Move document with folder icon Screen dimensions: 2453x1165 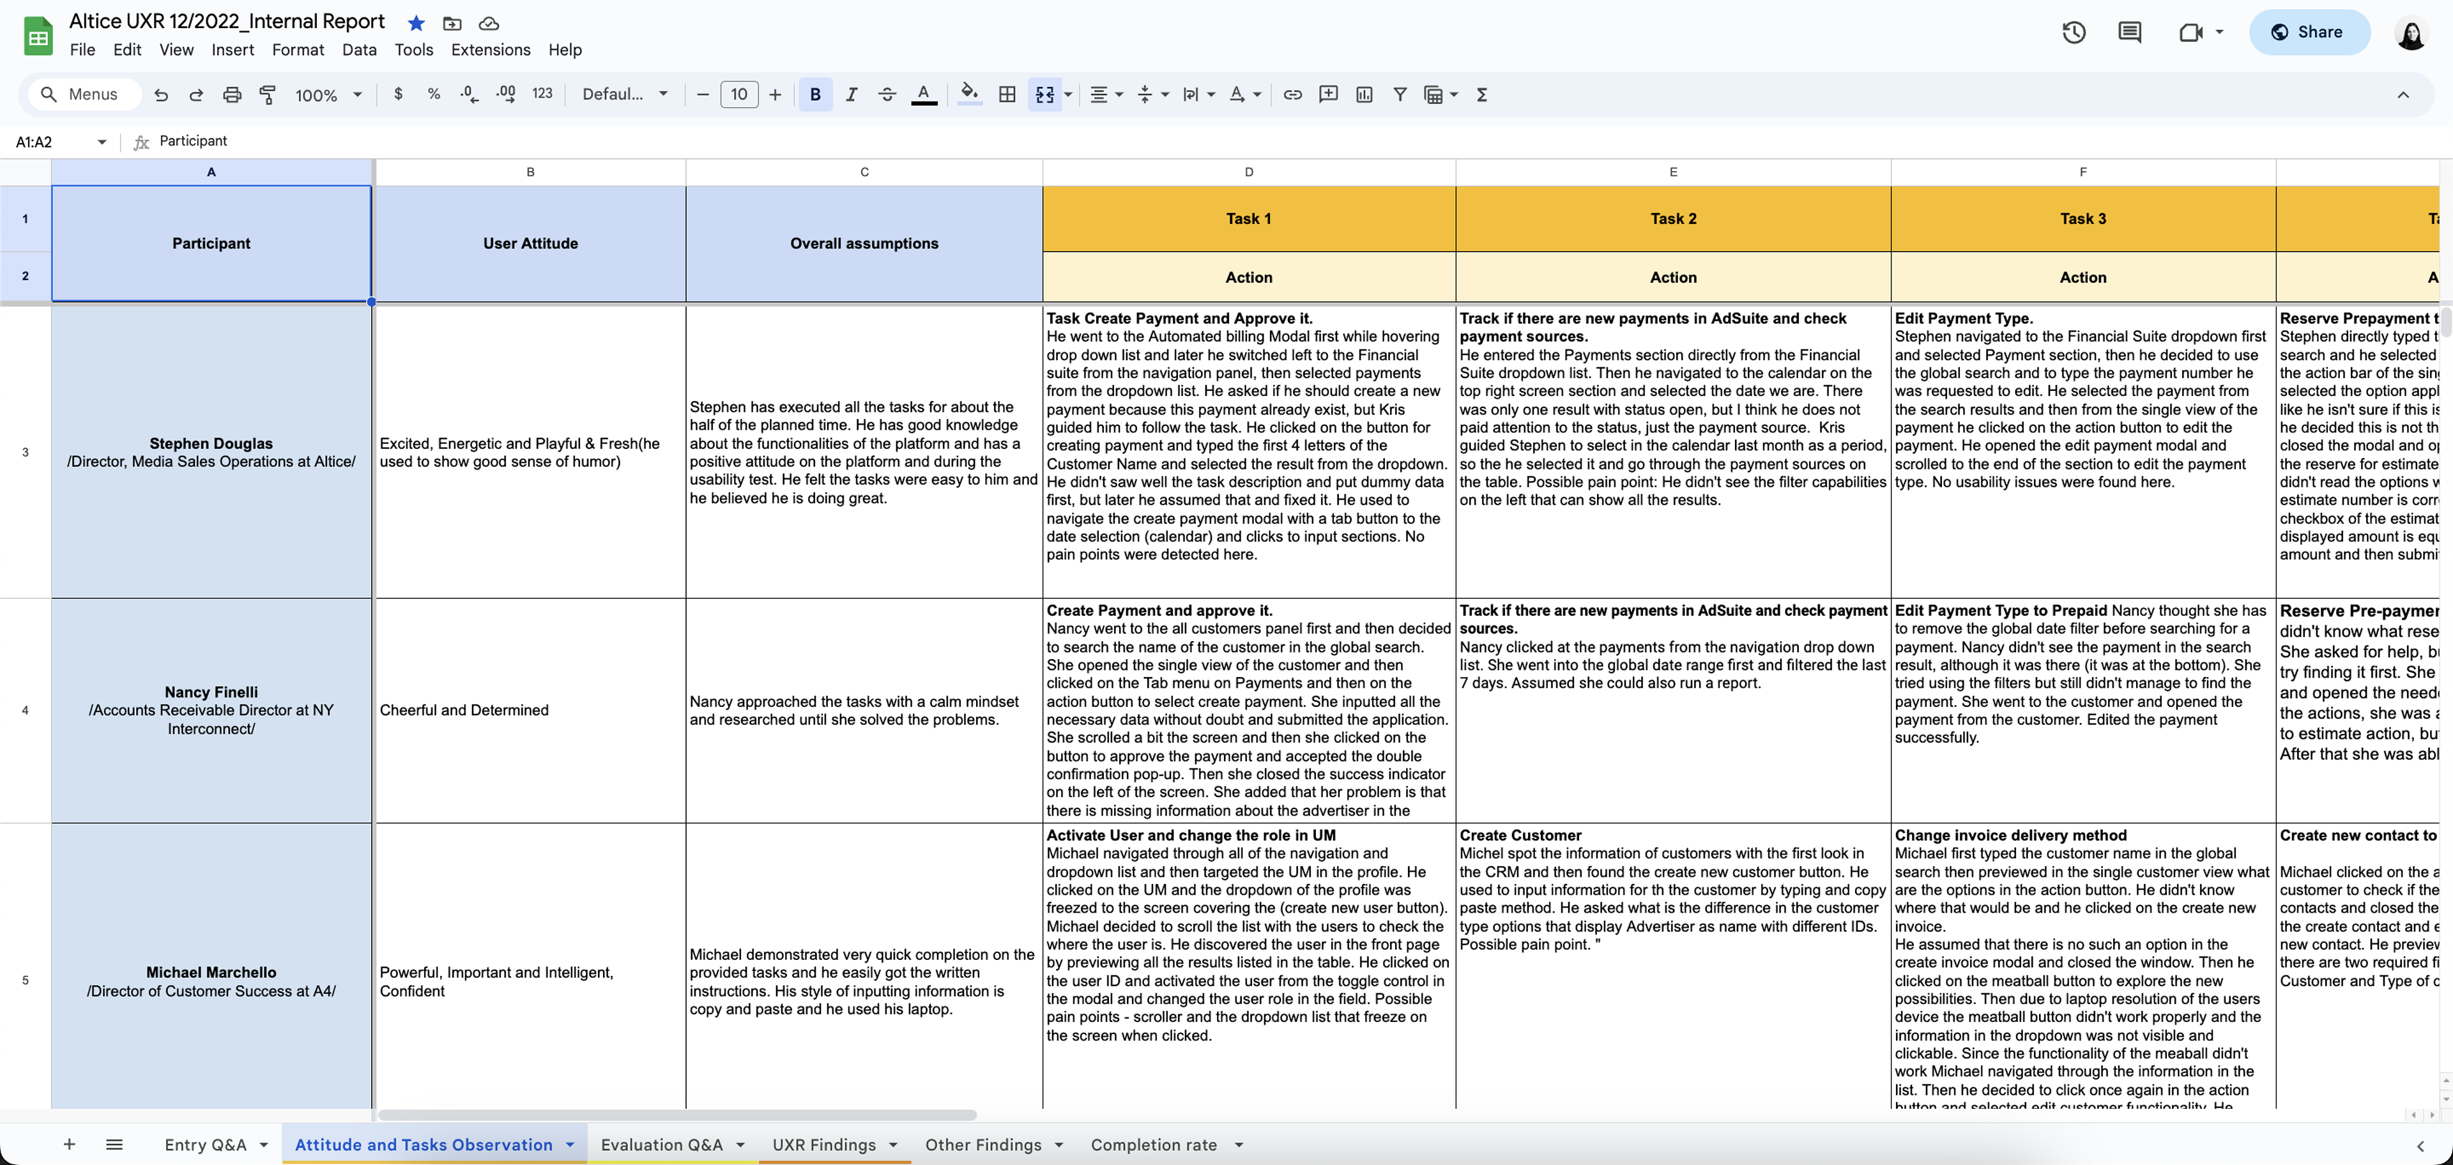coord(452,23)
